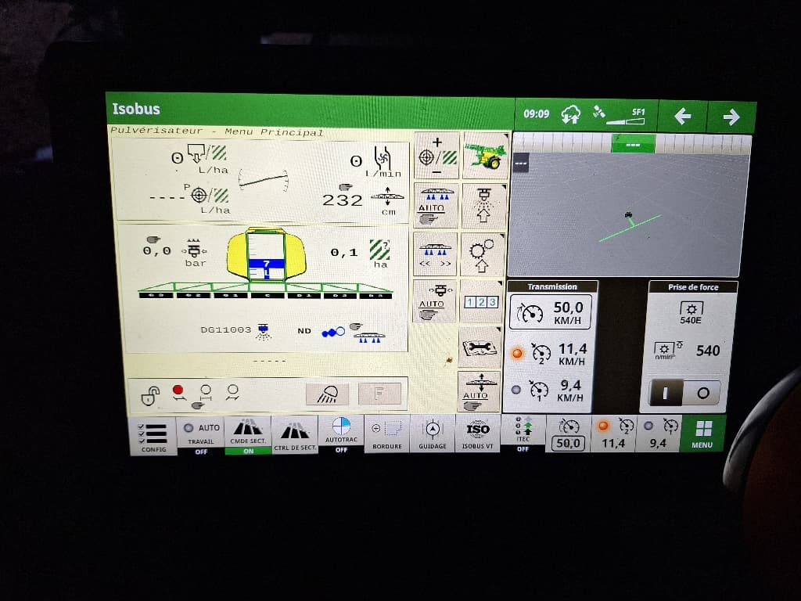The width and height of the screenshot is (801, 601).
Task: Tap the boom height 232 value
Action: point(342,200)
